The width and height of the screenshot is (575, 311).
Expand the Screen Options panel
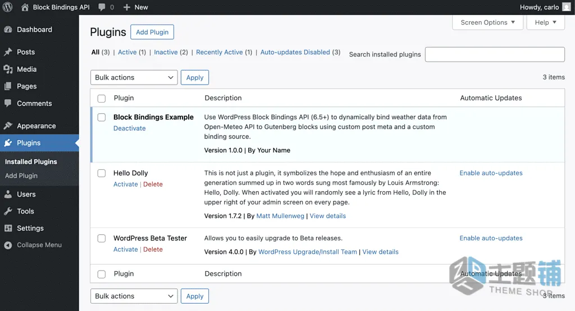(x=488, y=22)
